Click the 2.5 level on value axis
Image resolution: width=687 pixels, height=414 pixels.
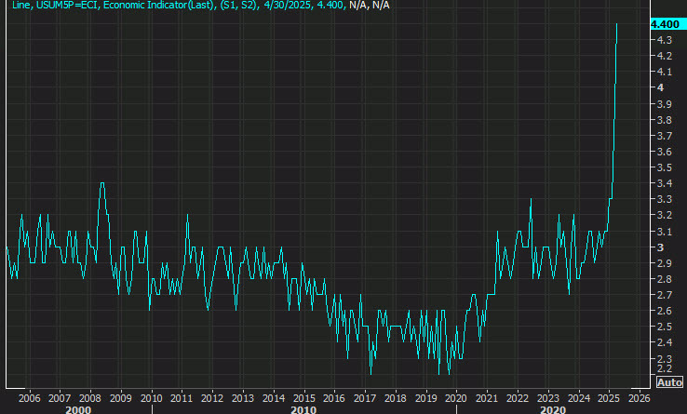click(x=665, y=327)
